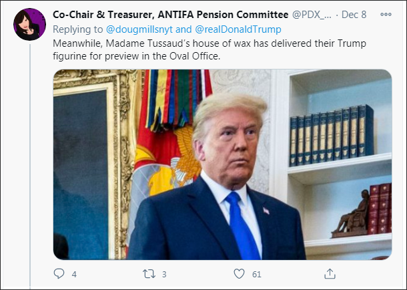Click the retweet count of 3
The width and height of the screenshot is (407, 290).
pos(164,274)
